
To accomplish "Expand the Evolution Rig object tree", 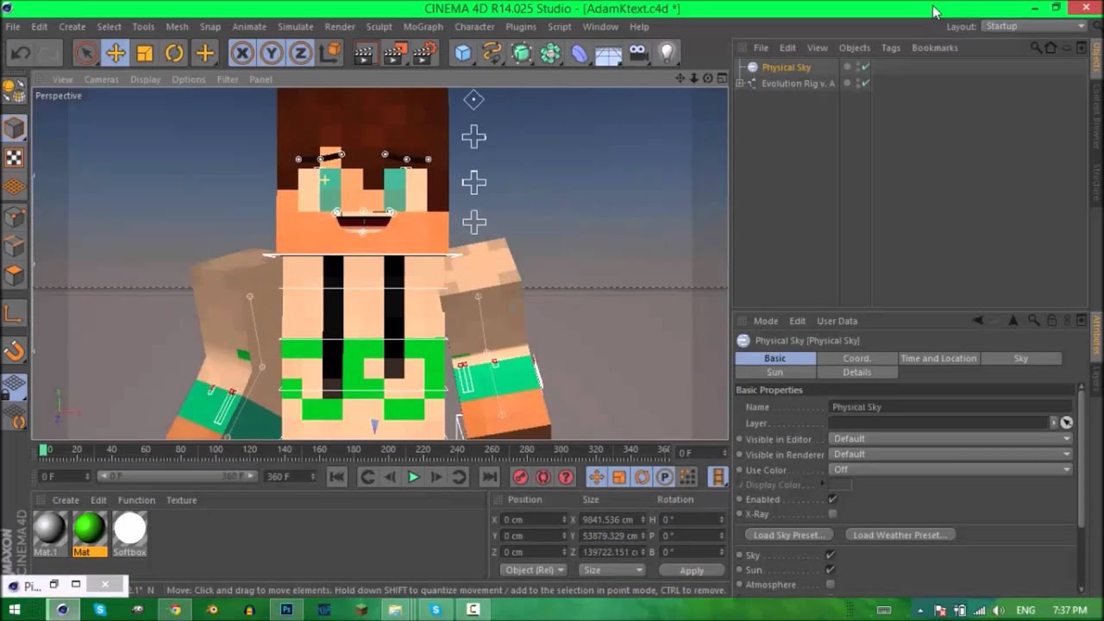I will pyautogui.click(x=739, y=84).
